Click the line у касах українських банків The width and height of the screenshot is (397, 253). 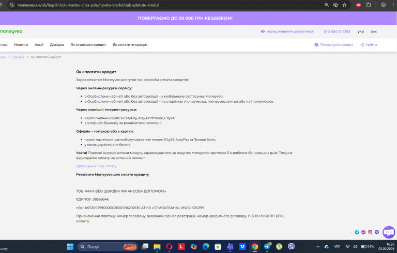(108, 145)
